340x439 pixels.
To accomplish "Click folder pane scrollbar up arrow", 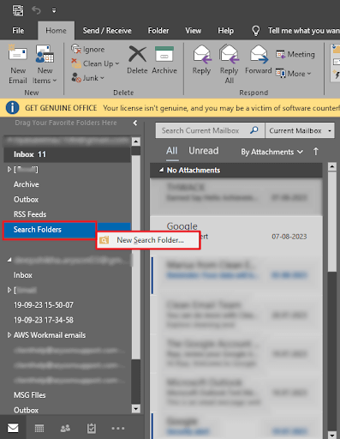I will [136, 141].
